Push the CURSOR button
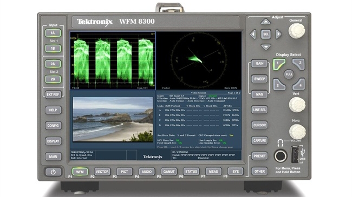Screen dimensions: 352x197 click(x=259, y=125)
